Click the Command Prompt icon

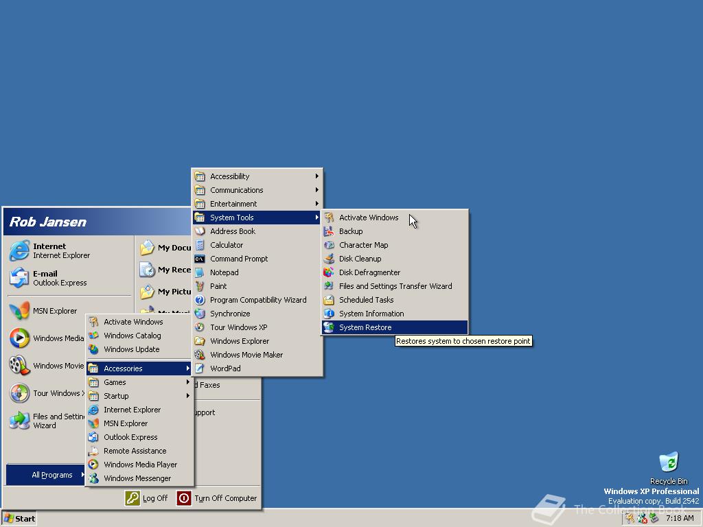[x=200, y=259]
